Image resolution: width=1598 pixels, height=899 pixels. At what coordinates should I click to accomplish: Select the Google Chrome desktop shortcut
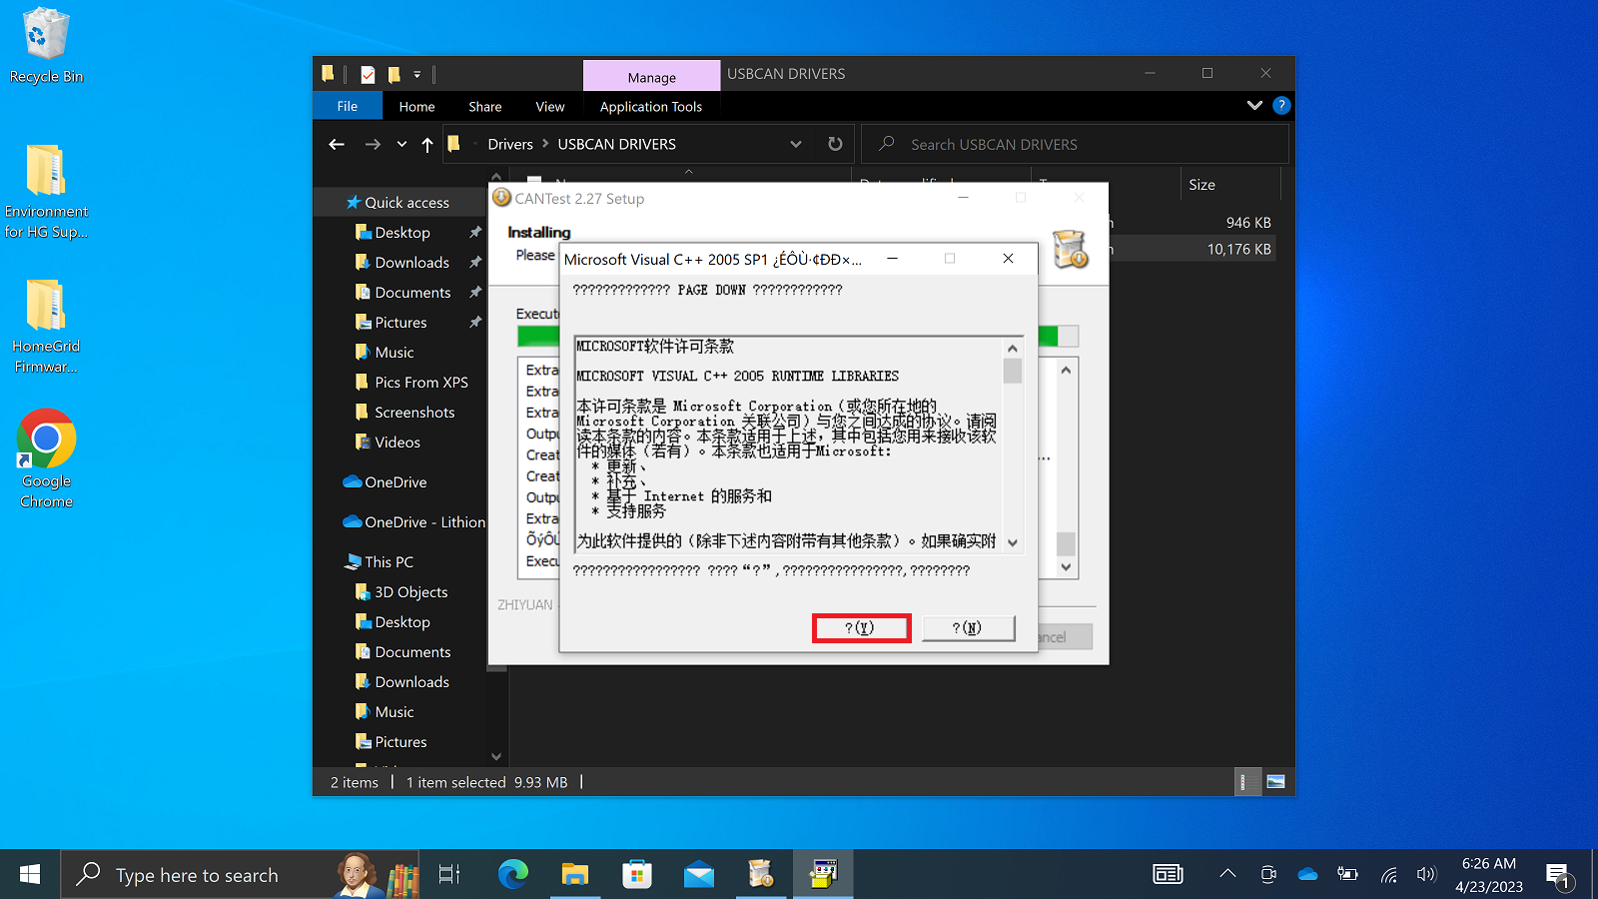point(46,459)
